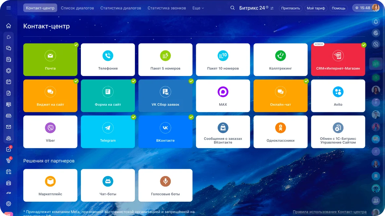Click the checkmark badge on Онлайн-чат tile
The width and height of the screenshot is (385, 216).
tap(306, 81)
